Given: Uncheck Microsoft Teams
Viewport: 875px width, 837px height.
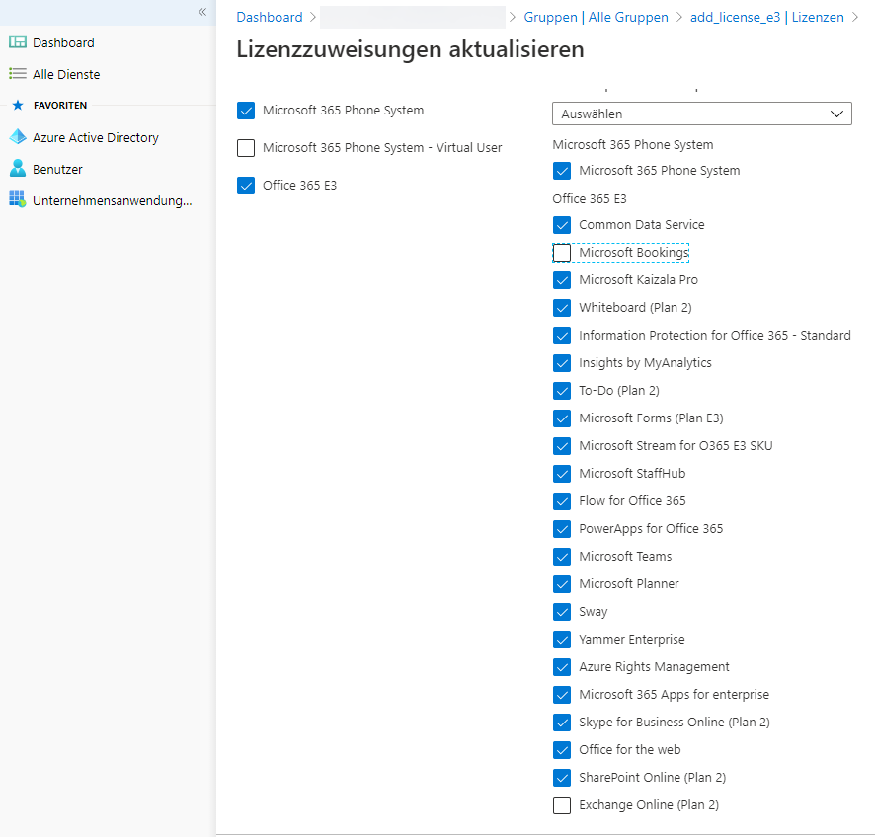Looking at the screenshot, I should [562, 557].
